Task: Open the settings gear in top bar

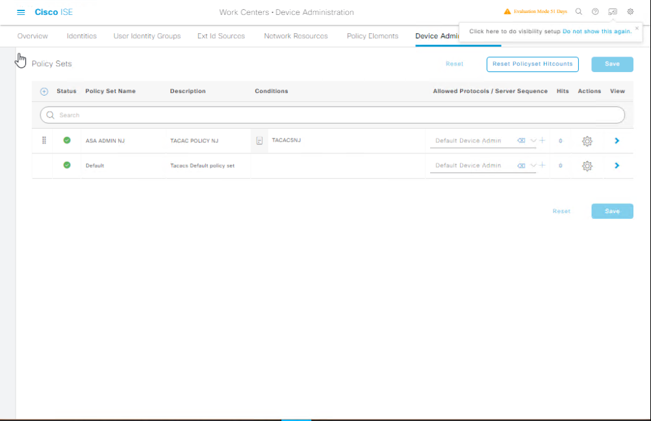Action: pos(630,12)
